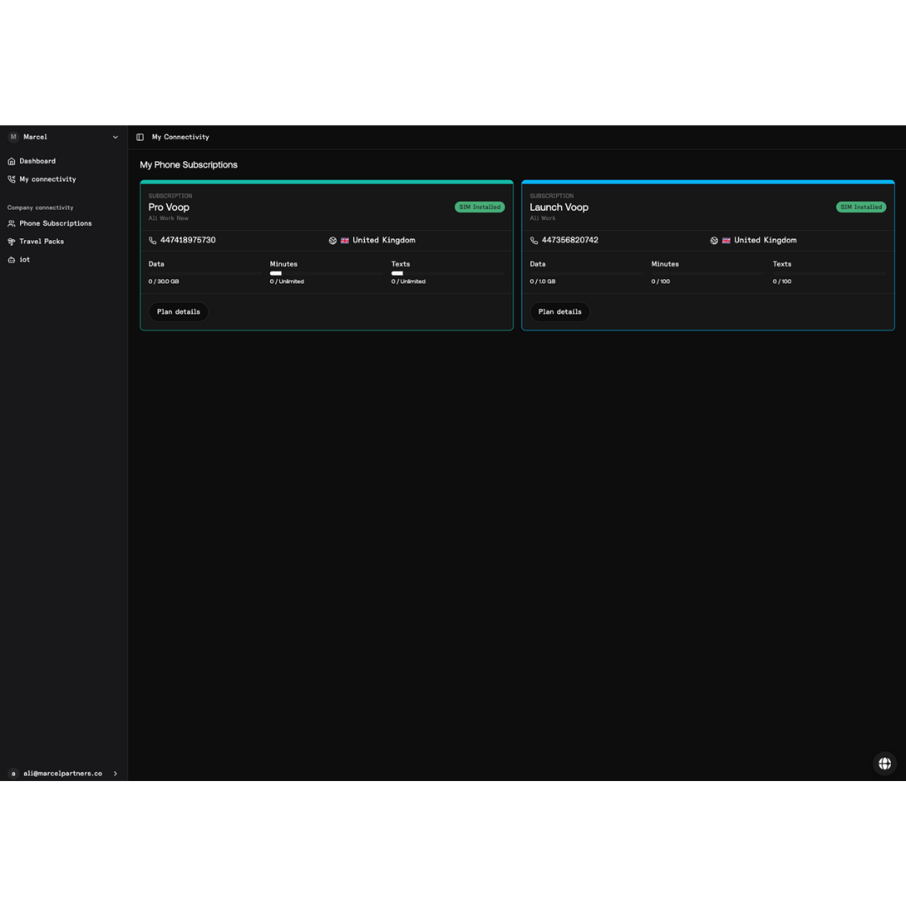Screen dimensions: 906x906
Task: Click the UK flag on Launch Voop card
Action: pos(726,241)
